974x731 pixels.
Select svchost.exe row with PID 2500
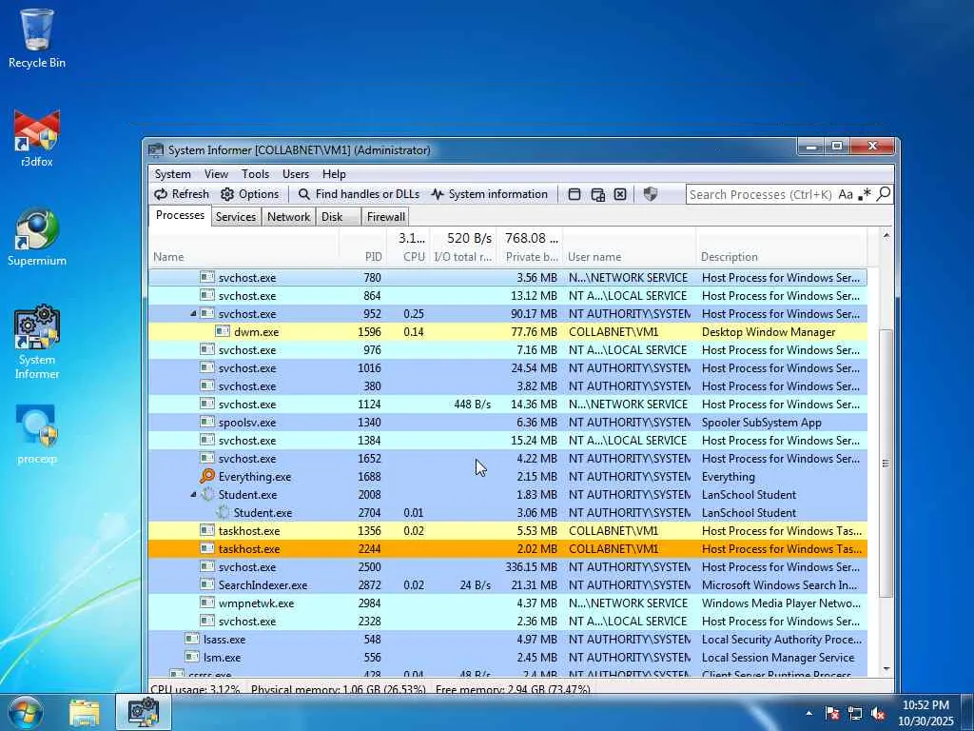(x=508, y=567)
